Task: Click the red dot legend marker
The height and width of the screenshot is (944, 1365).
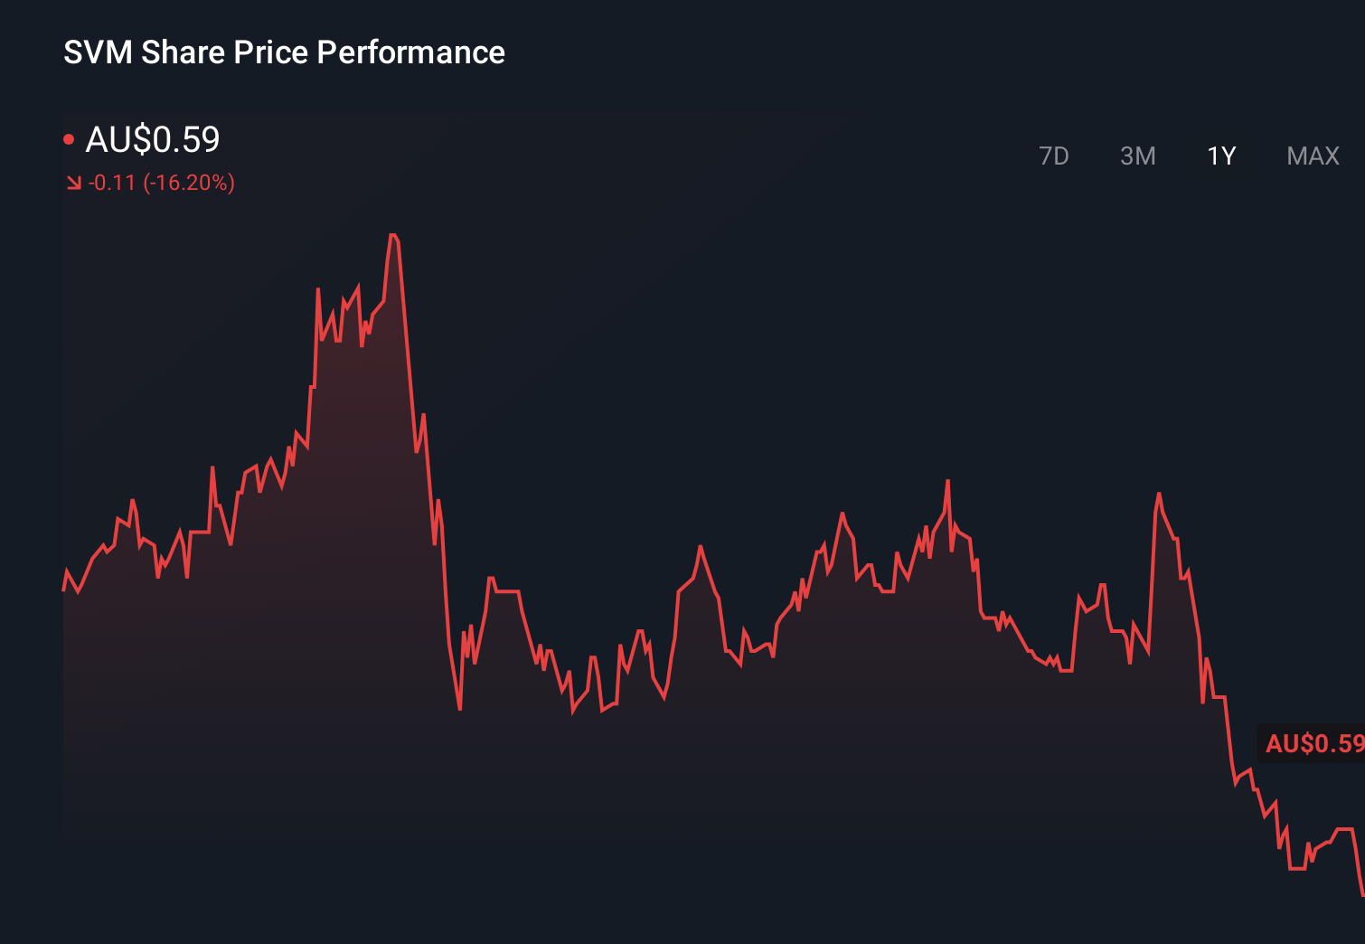Action: pos(68,137)
